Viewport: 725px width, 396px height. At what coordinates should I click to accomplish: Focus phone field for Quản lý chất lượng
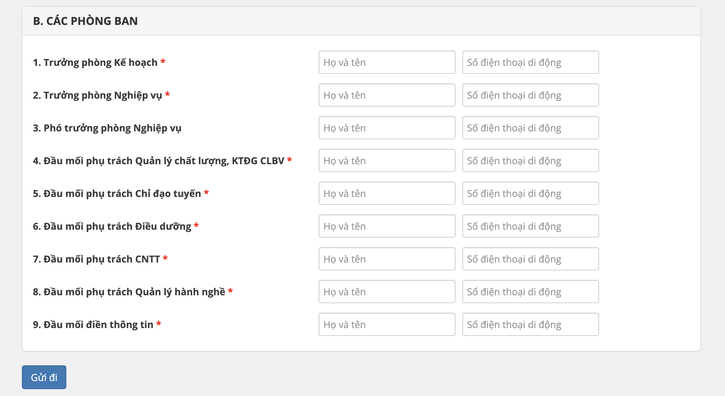[x=530, y=160]
